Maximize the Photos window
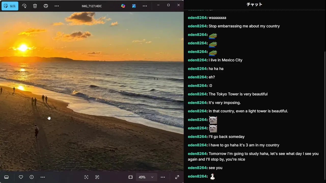 click(168, 5)
